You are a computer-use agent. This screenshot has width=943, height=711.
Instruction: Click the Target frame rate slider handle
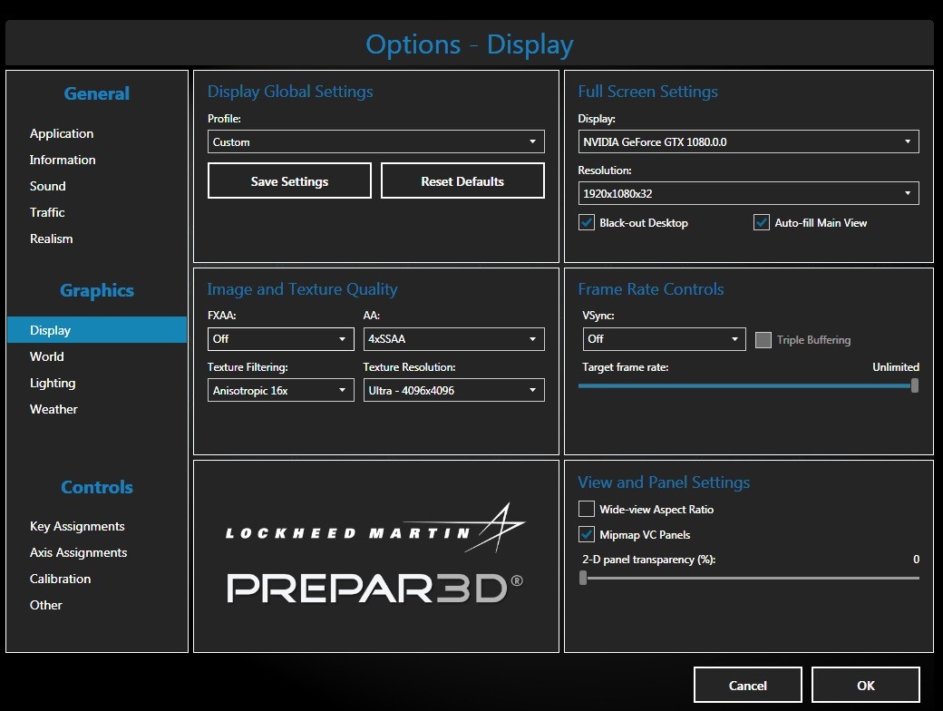tap(915, 385)
